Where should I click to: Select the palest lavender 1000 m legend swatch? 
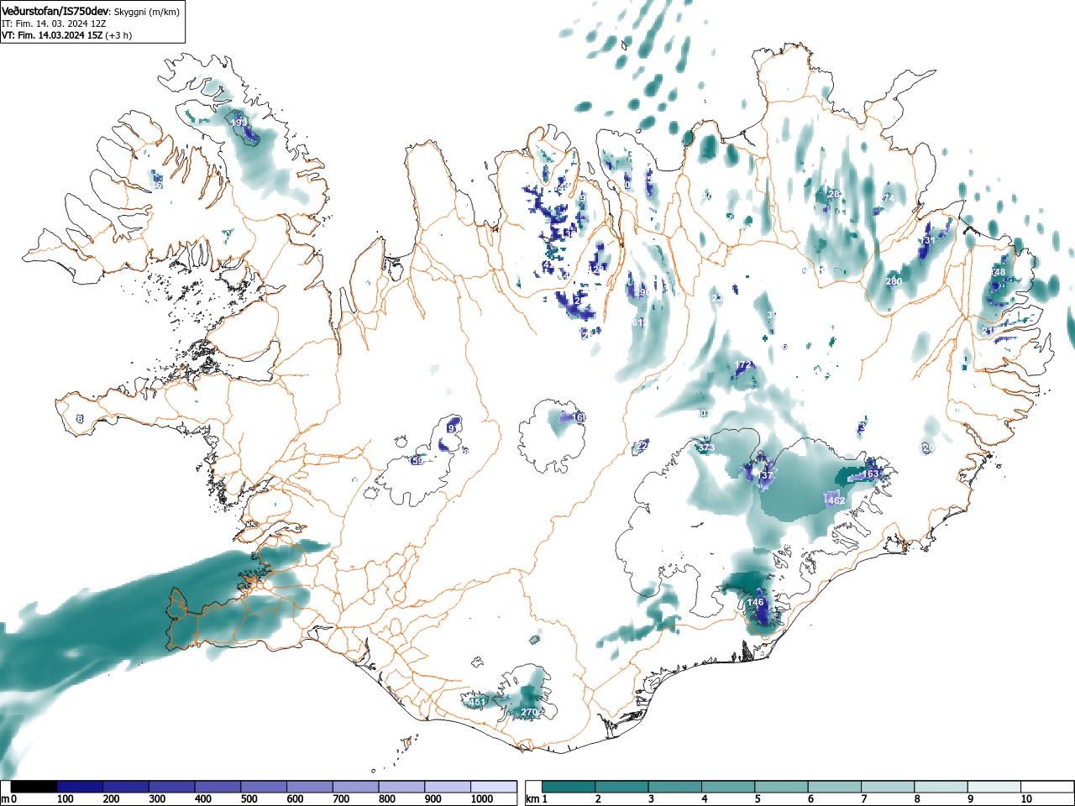click(494, 787)
